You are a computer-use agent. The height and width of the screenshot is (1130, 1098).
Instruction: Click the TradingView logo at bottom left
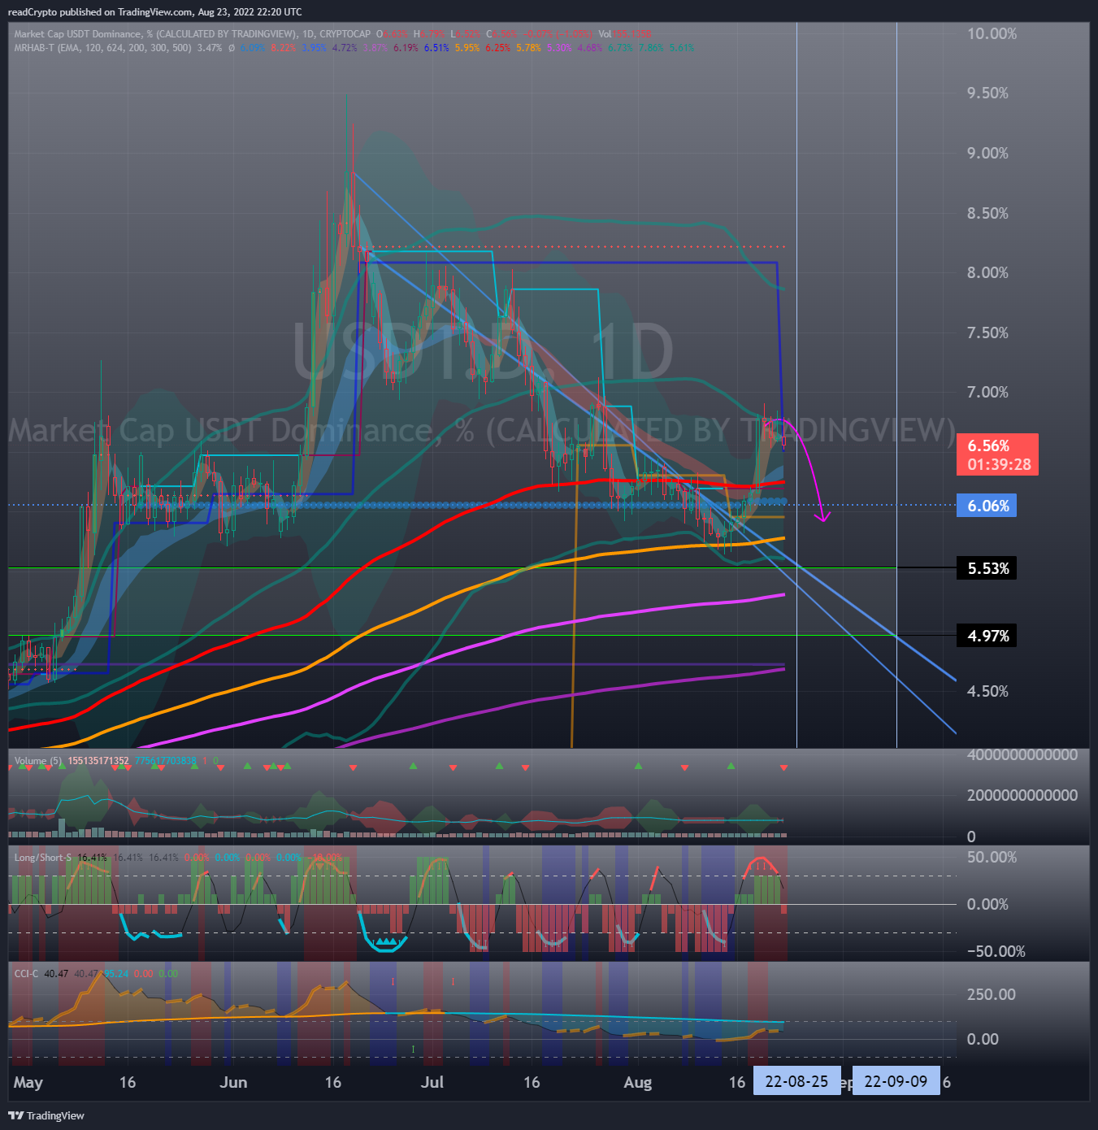pos(46,1115)
